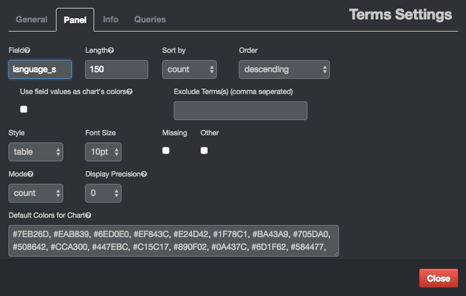Click the help icon next to Length
The height and width of the screenshot is (296, 466).
pyautogui.click(x=111, y=50)
